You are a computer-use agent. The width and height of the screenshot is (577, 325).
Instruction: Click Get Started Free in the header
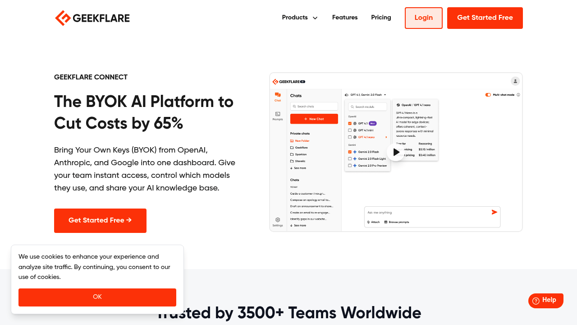485,18
